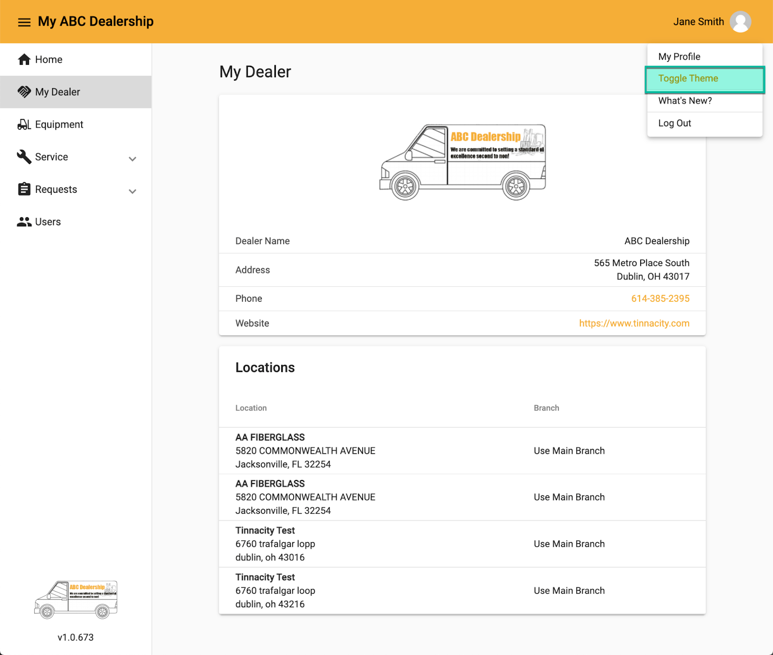The height and width of the screenshot is (655, 773).
Task: Click the My Dealer handshake icon
Action: tap(24, 92)
